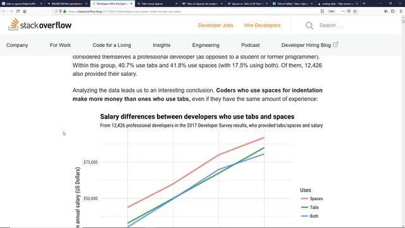This screenshot has height=228, width=405.
Task: Close the '400,000 GitHub repositories' tab
Action: click(x=87, y=4)
